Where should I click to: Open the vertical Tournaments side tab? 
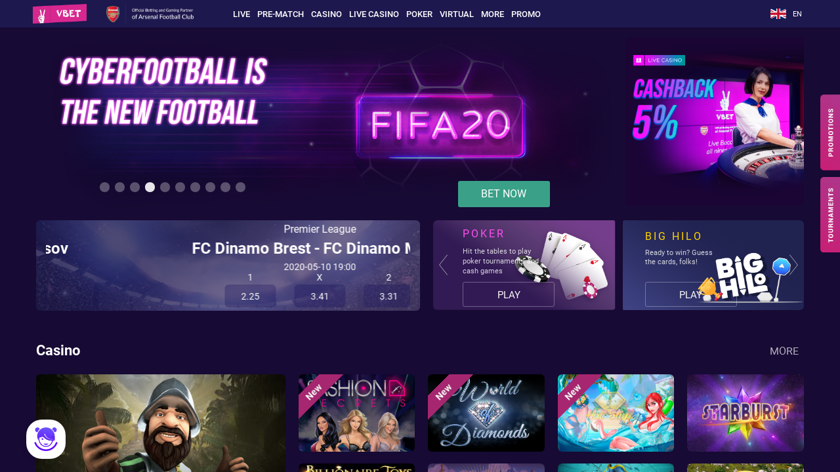[830, 215]
